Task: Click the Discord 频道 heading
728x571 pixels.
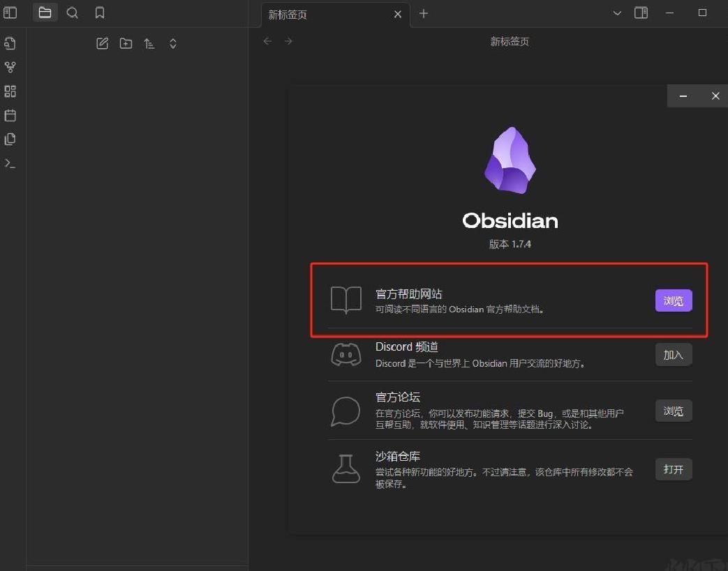Action: [407, 347]
